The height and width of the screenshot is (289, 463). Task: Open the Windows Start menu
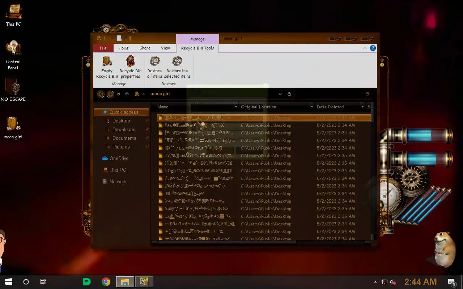9,282
